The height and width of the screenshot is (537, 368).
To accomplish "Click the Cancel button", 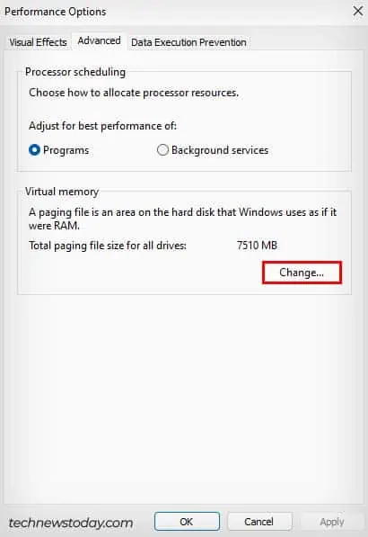I will coord(259,522).
